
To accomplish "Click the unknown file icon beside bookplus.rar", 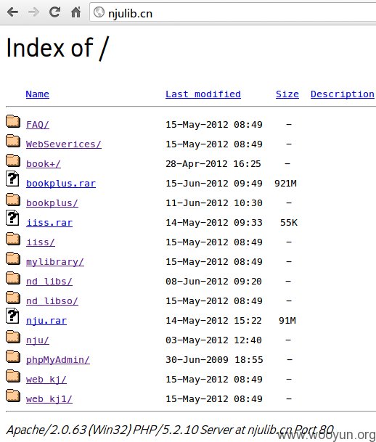I will click(12, 179).
